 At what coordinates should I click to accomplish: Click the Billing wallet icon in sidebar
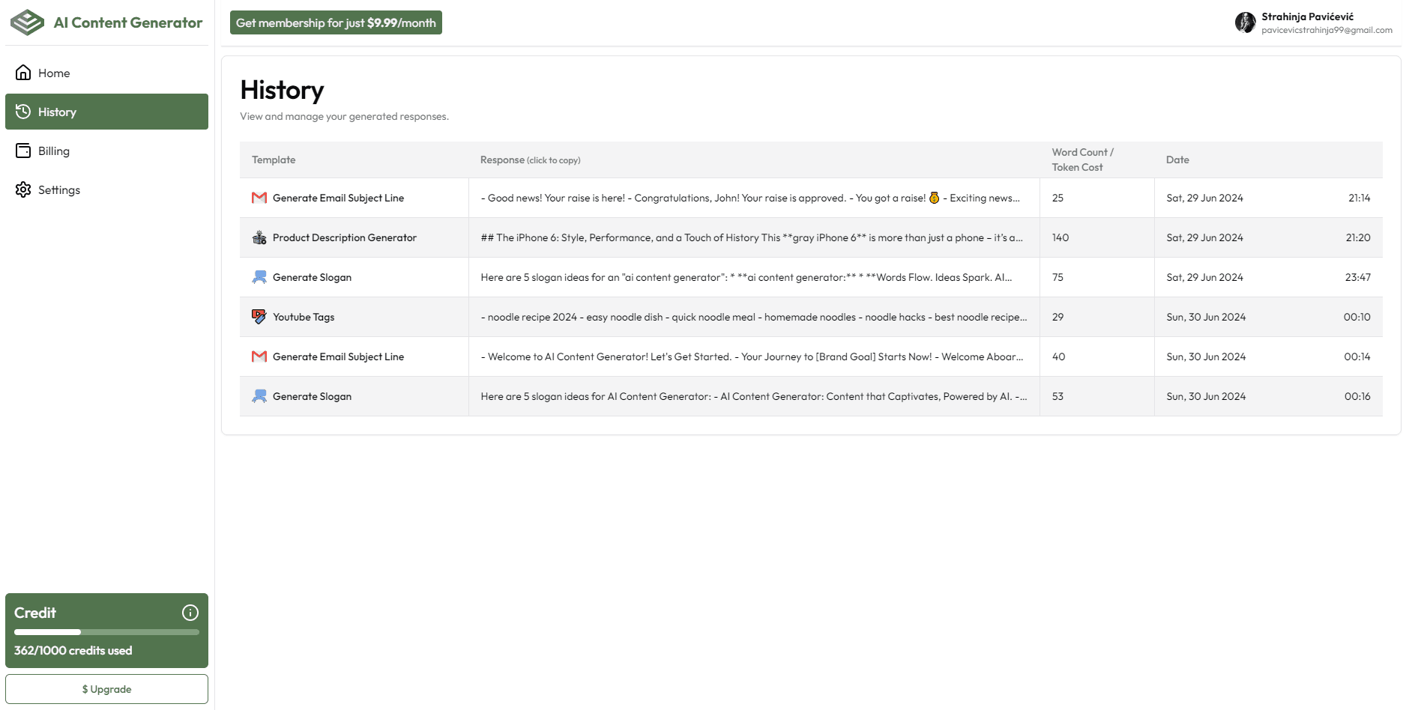click(23, 151)
